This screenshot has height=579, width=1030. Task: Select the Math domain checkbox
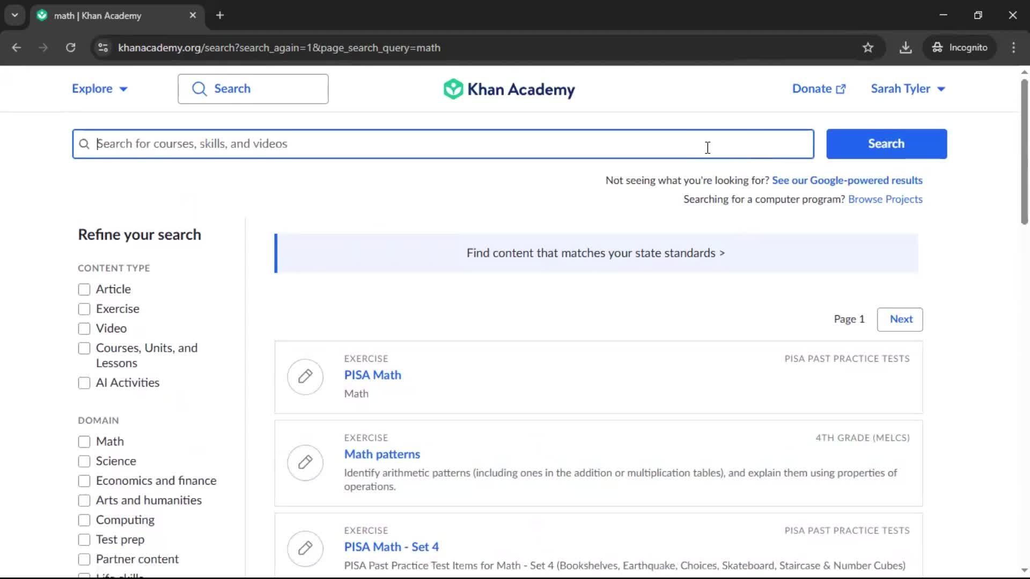click(84, 442)
